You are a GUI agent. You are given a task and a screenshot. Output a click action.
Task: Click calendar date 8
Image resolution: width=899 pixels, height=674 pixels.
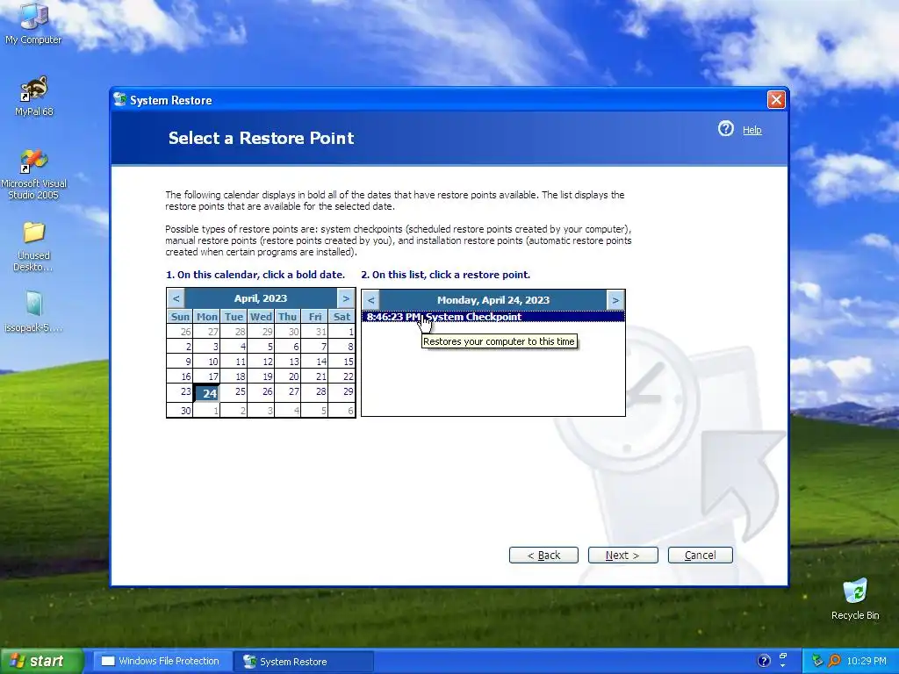point(342,347)
